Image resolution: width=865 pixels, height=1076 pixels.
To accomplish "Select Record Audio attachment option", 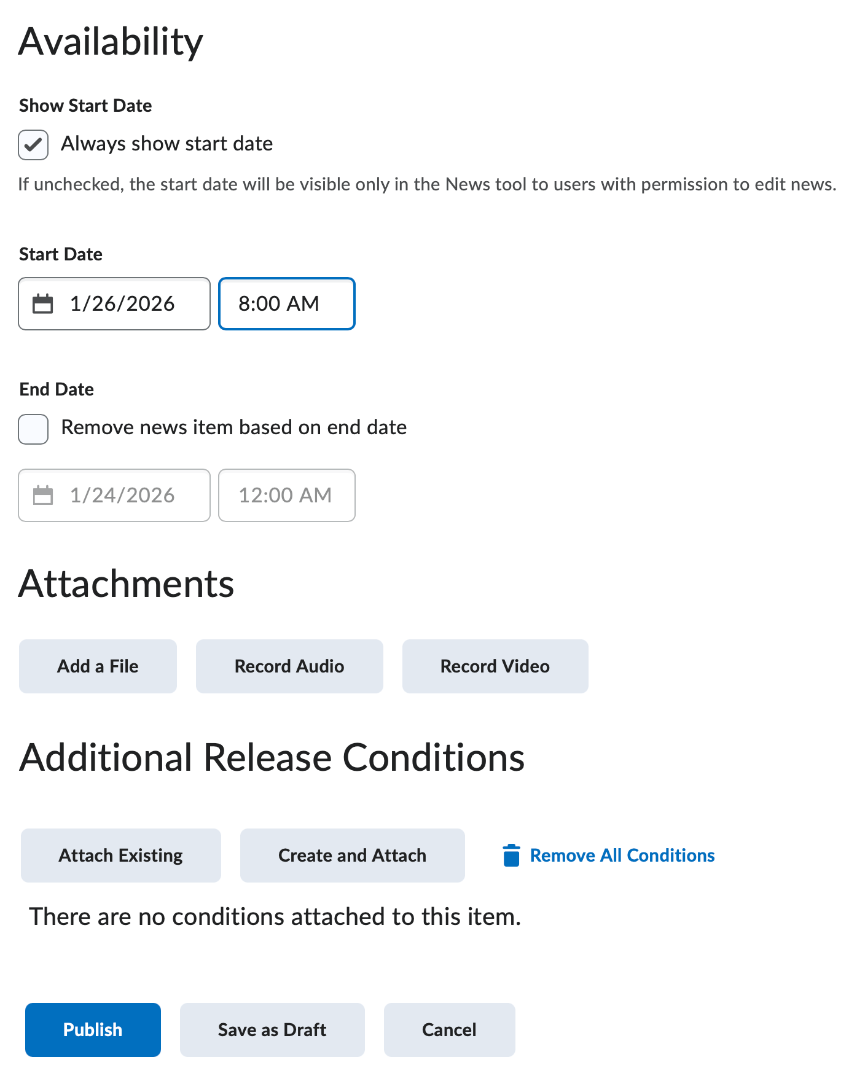I will coord(289,666).
